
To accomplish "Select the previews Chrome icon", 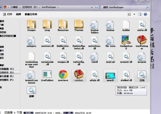I will [x=63, y=76].
